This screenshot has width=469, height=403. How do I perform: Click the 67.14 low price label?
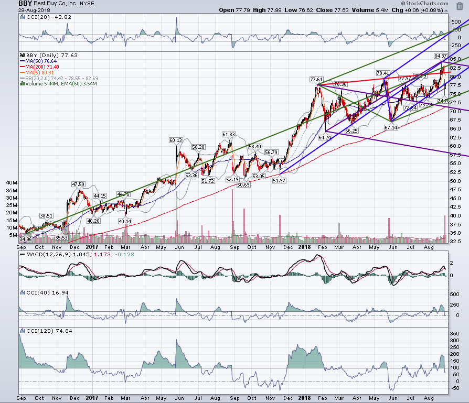(391, 127)
